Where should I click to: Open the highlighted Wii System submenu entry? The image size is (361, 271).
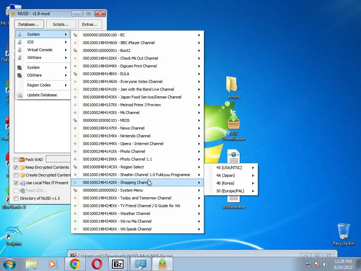43,34
